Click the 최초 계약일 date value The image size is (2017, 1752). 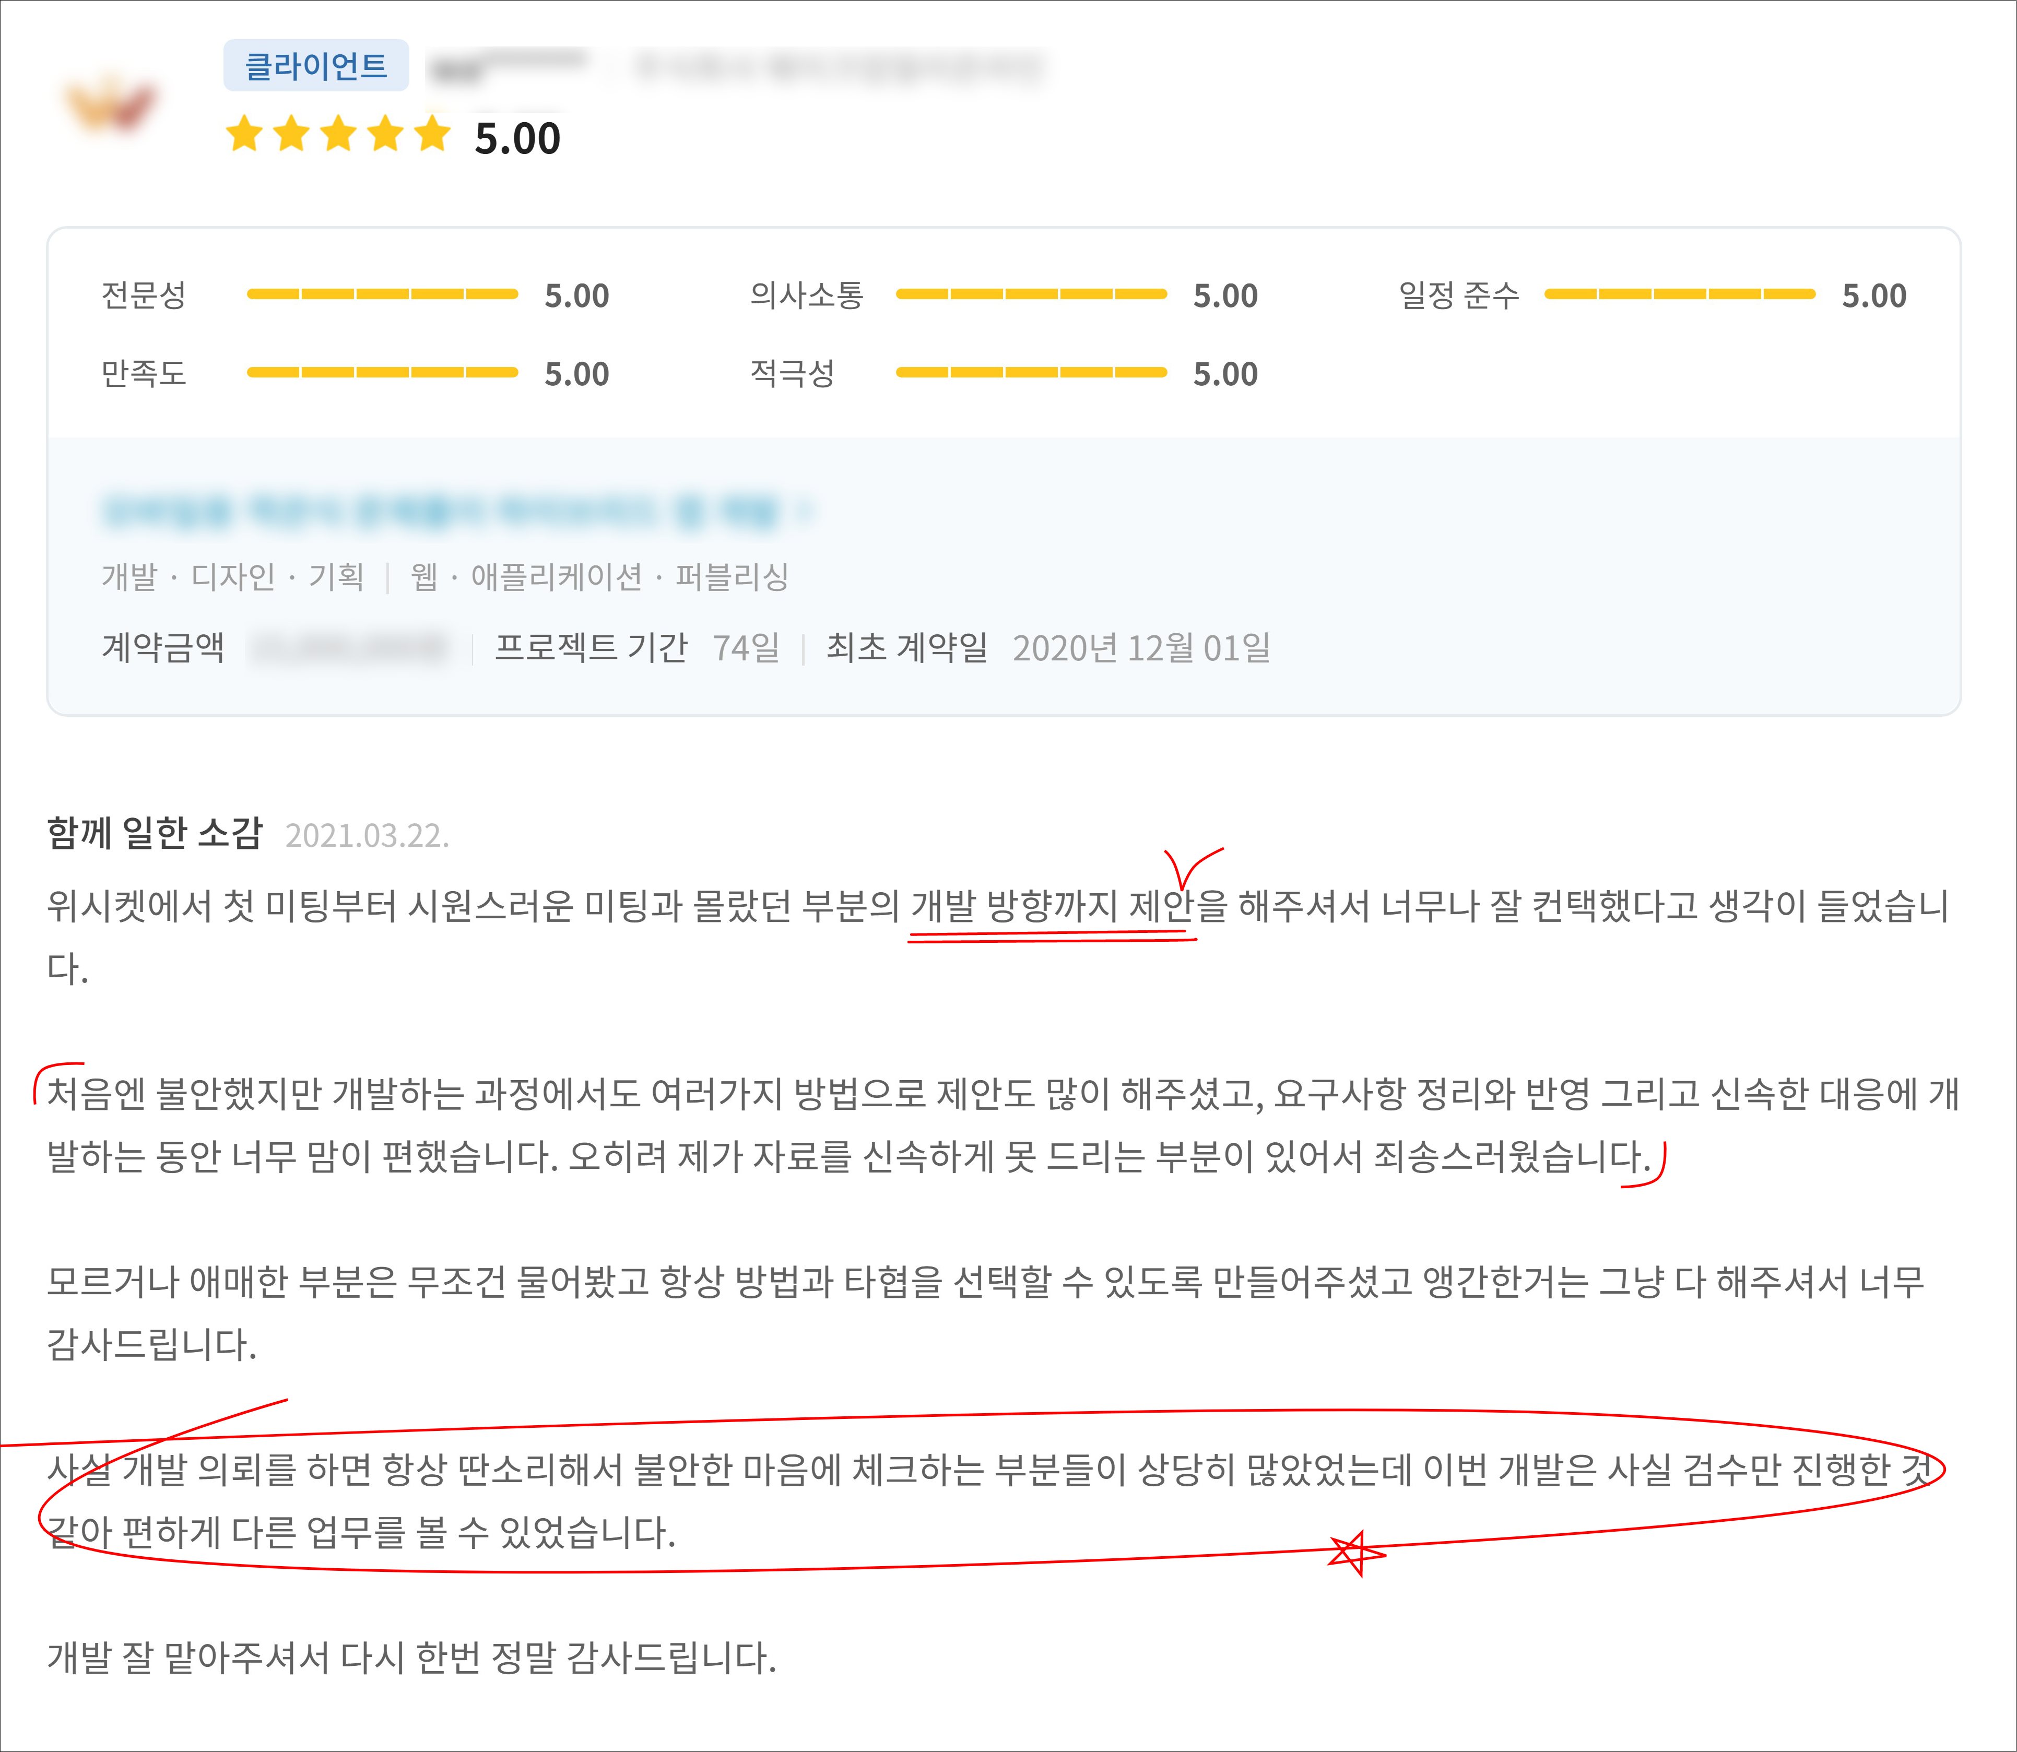point(1141,647)
